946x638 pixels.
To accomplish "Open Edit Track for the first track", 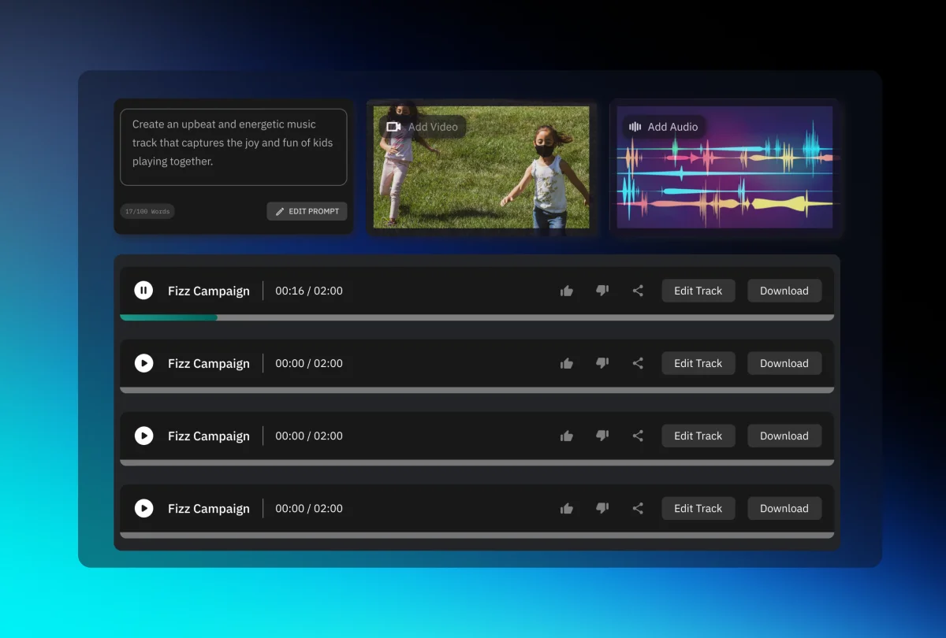I will (698, 290).
